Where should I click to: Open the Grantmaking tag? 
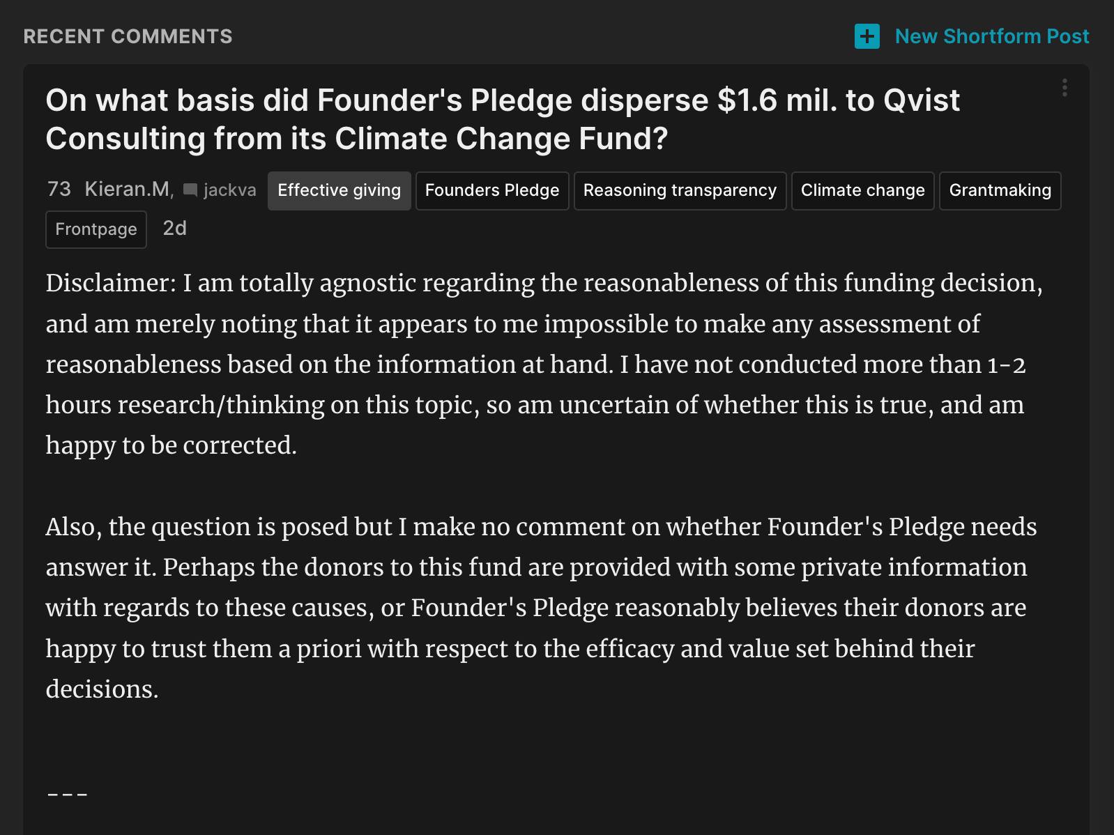(1000, 190)
